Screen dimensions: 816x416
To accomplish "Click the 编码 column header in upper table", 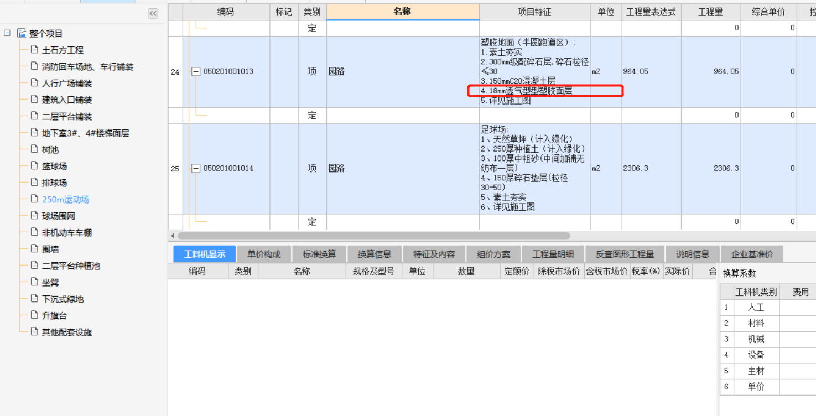I will 226,12.
